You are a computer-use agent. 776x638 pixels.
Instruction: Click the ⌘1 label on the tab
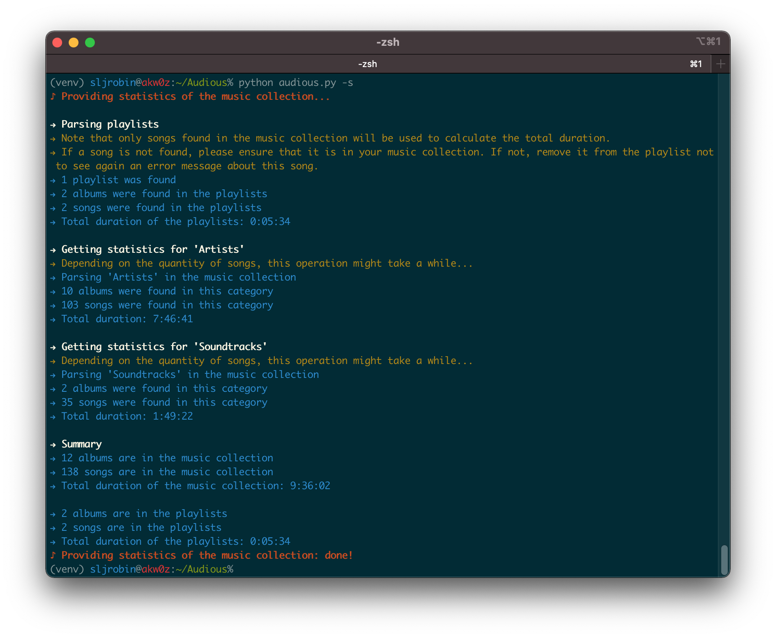[696, 64]
